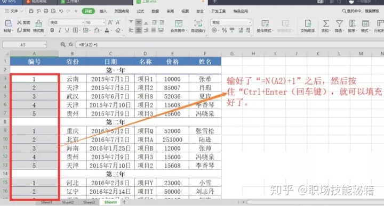Open the quick access toolbar customize dropdown
The width and height of the screenshot is (384, 206).
click(76, 11)
